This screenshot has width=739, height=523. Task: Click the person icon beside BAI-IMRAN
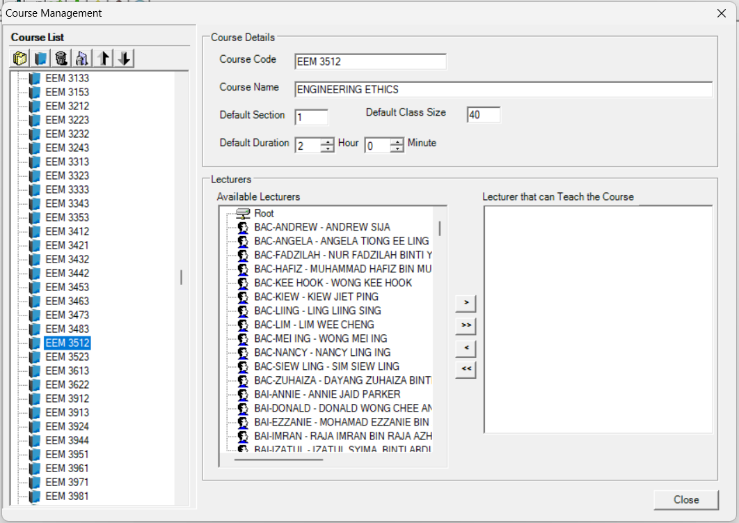(x=243, y=436)
